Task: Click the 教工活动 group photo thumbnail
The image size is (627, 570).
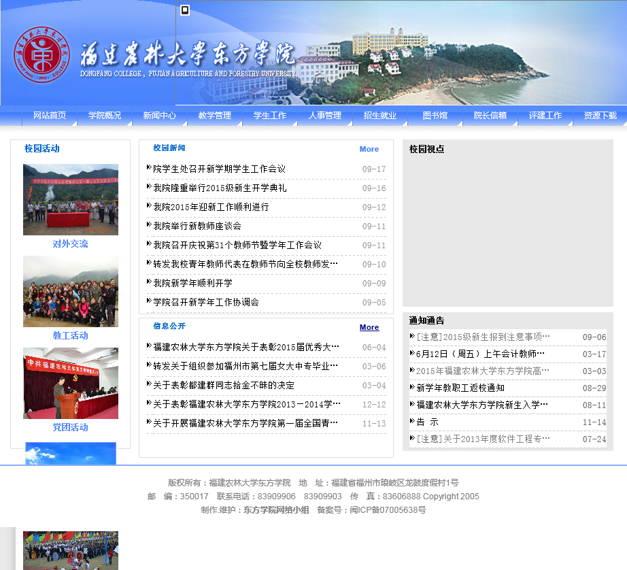Action: point(71,291)
